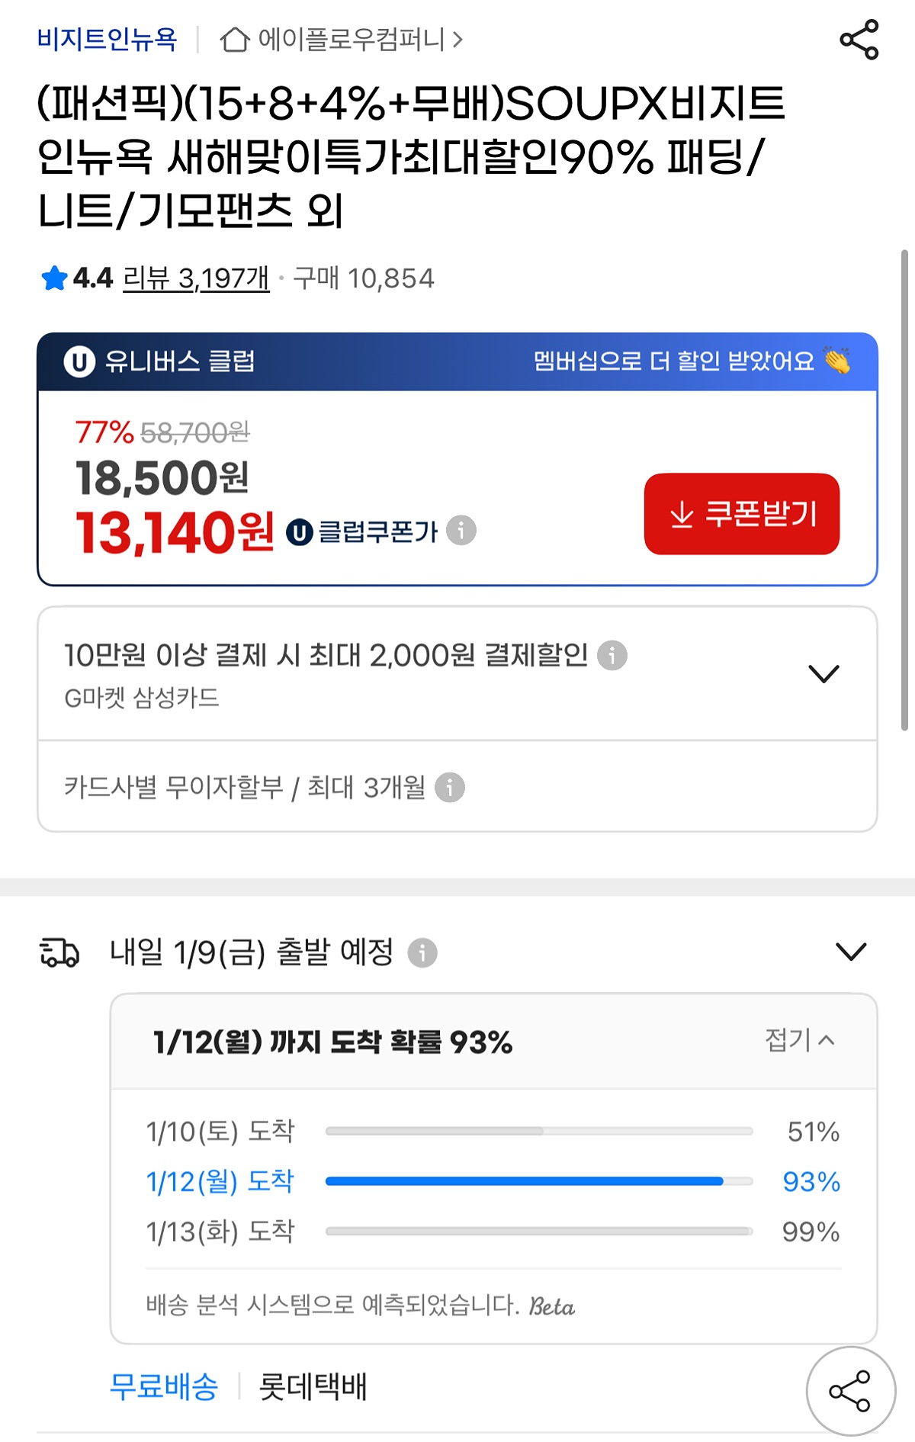Tap info icon next to 무이자할부
The image size is (915, 1442).
click(450, 787)
